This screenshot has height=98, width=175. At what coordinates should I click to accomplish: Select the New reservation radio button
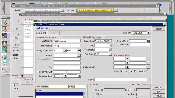[x=24, y=82]
